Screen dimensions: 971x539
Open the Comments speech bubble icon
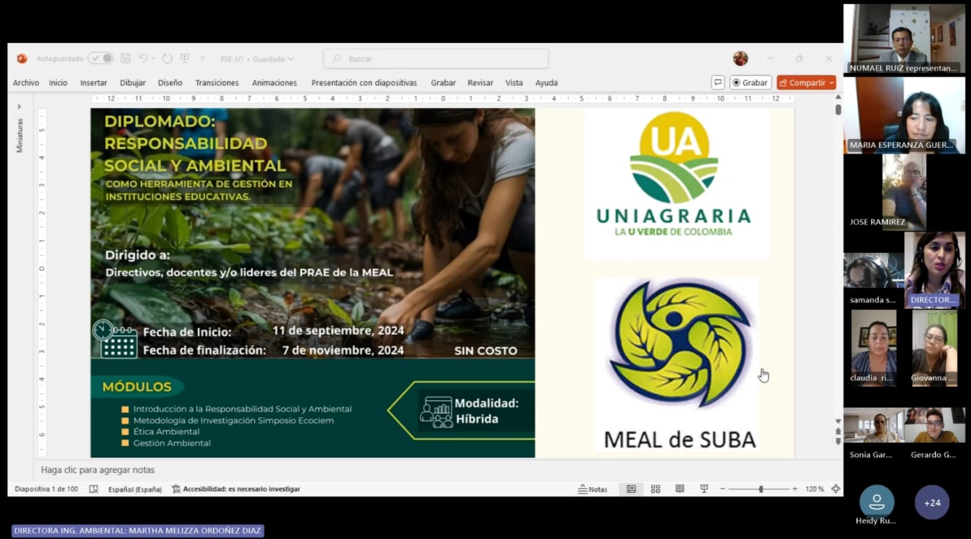718,82
